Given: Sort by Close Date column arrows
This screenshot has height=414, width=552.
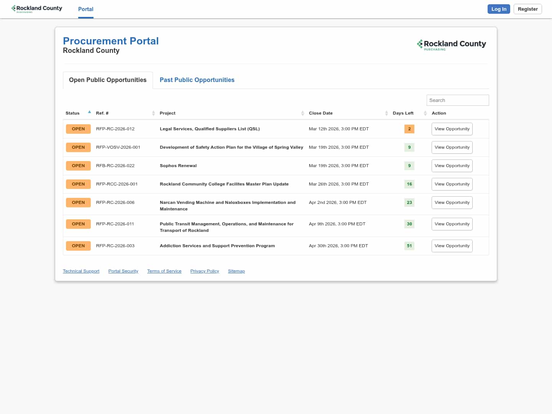Looking at the screenshot, I should [386, 113].
